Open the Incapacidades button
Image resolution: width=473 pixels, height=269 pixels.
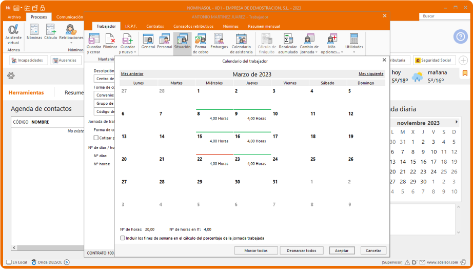pyautogui.click(x=29, y=60)
